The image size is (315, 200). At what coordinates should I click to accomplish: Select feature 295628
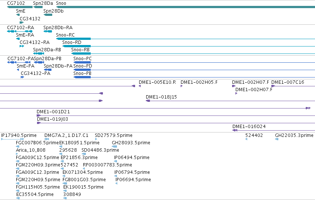[x=61, y=154]
